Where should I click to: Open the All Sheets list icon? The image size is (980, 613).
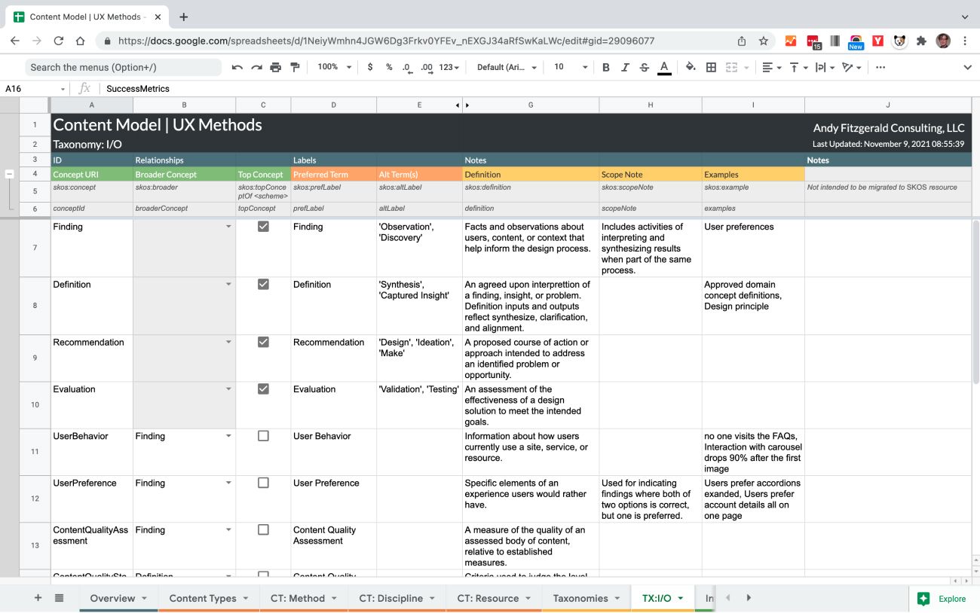[59, 598]
